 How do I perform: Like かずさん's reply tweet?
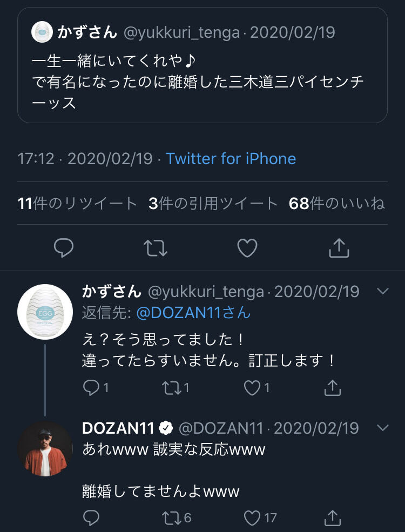252,387
